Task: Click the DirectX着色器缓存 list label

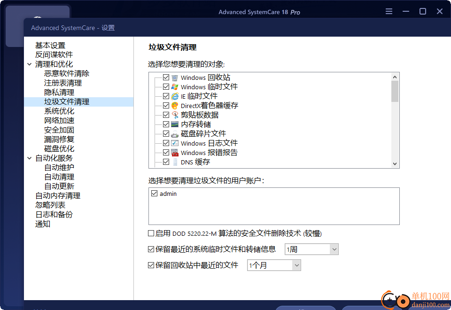Action: point(210,106)
